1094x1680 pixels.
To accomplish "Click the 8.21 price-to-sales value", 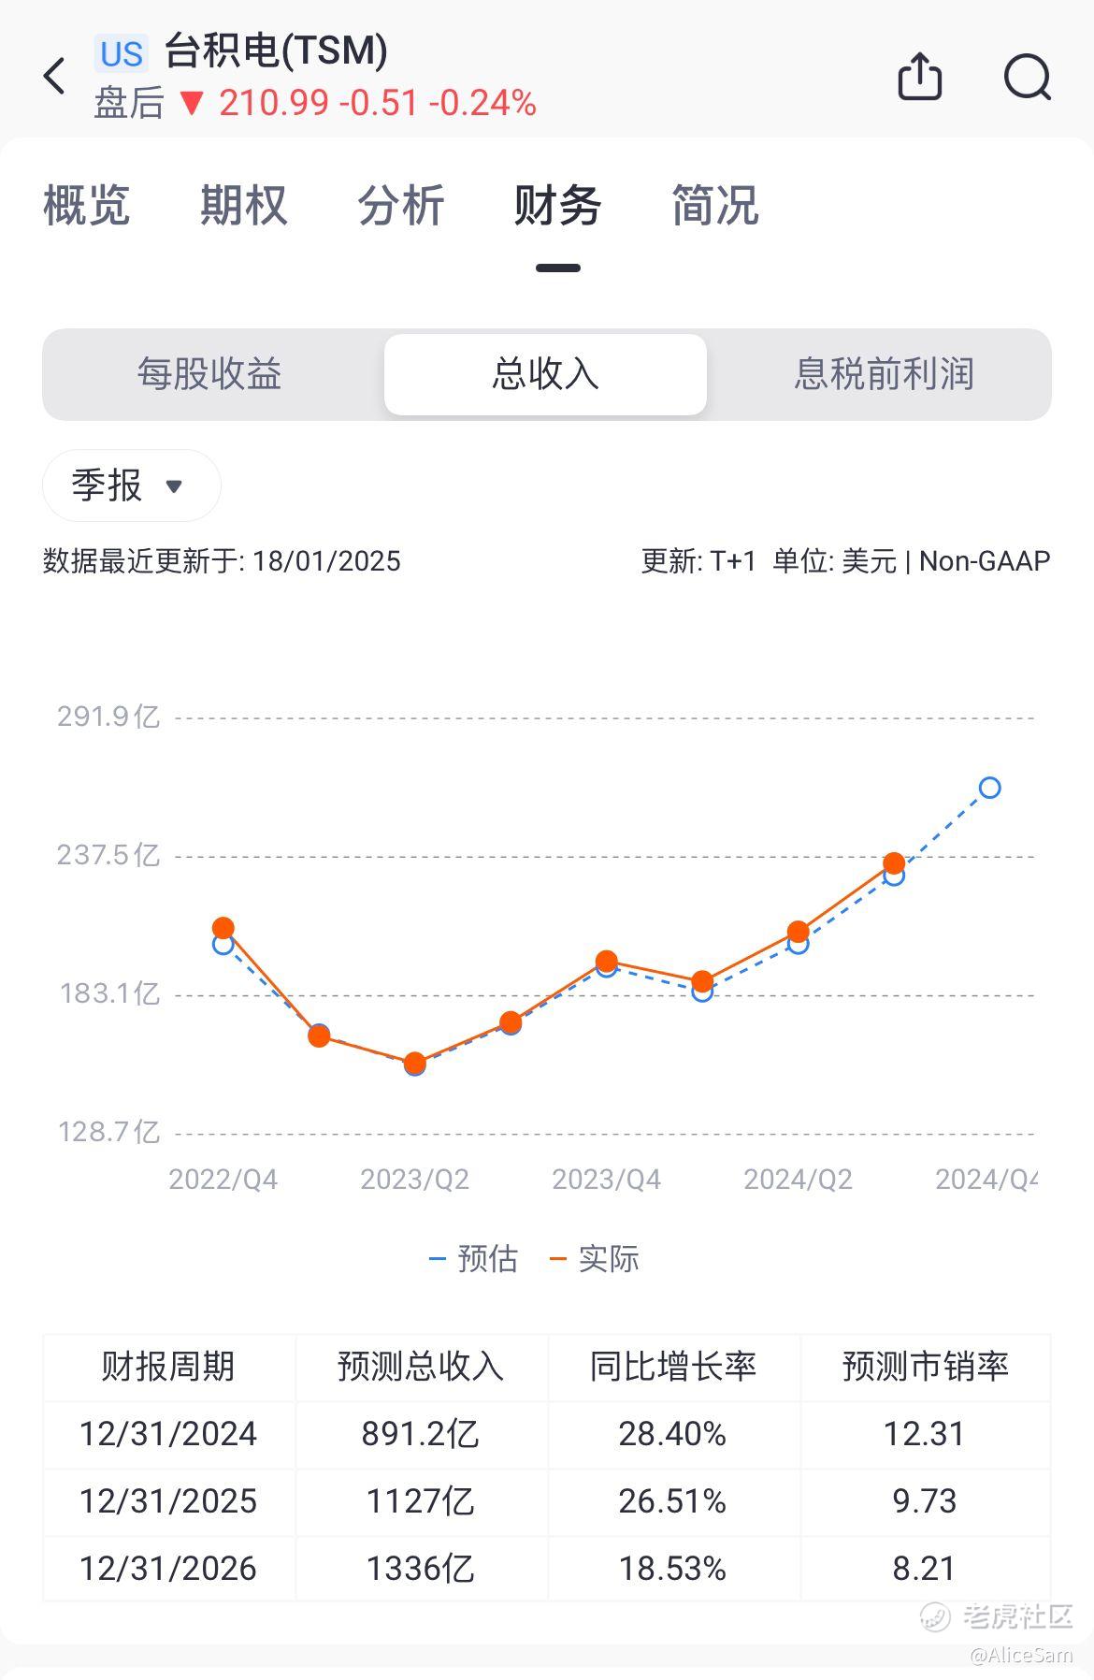I will (924, 1569).
